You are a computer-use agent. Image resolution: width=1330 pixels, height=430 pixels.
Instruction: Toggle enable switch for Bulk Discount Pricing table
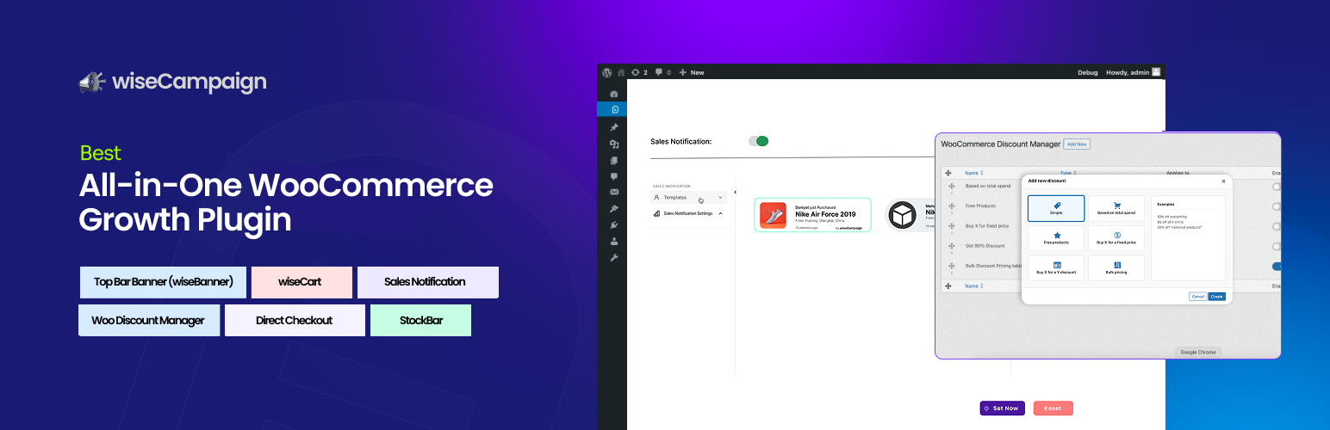[1276, 267]
